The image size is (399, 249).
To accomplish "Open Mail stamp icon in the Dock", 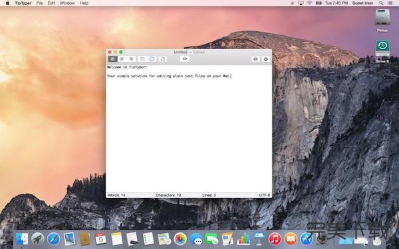I will (69, 239).
